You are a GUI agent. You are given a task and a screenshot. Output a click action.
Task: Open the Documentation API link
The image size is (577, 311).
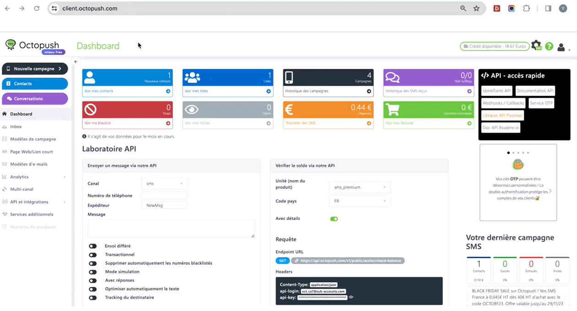(535, 91)
